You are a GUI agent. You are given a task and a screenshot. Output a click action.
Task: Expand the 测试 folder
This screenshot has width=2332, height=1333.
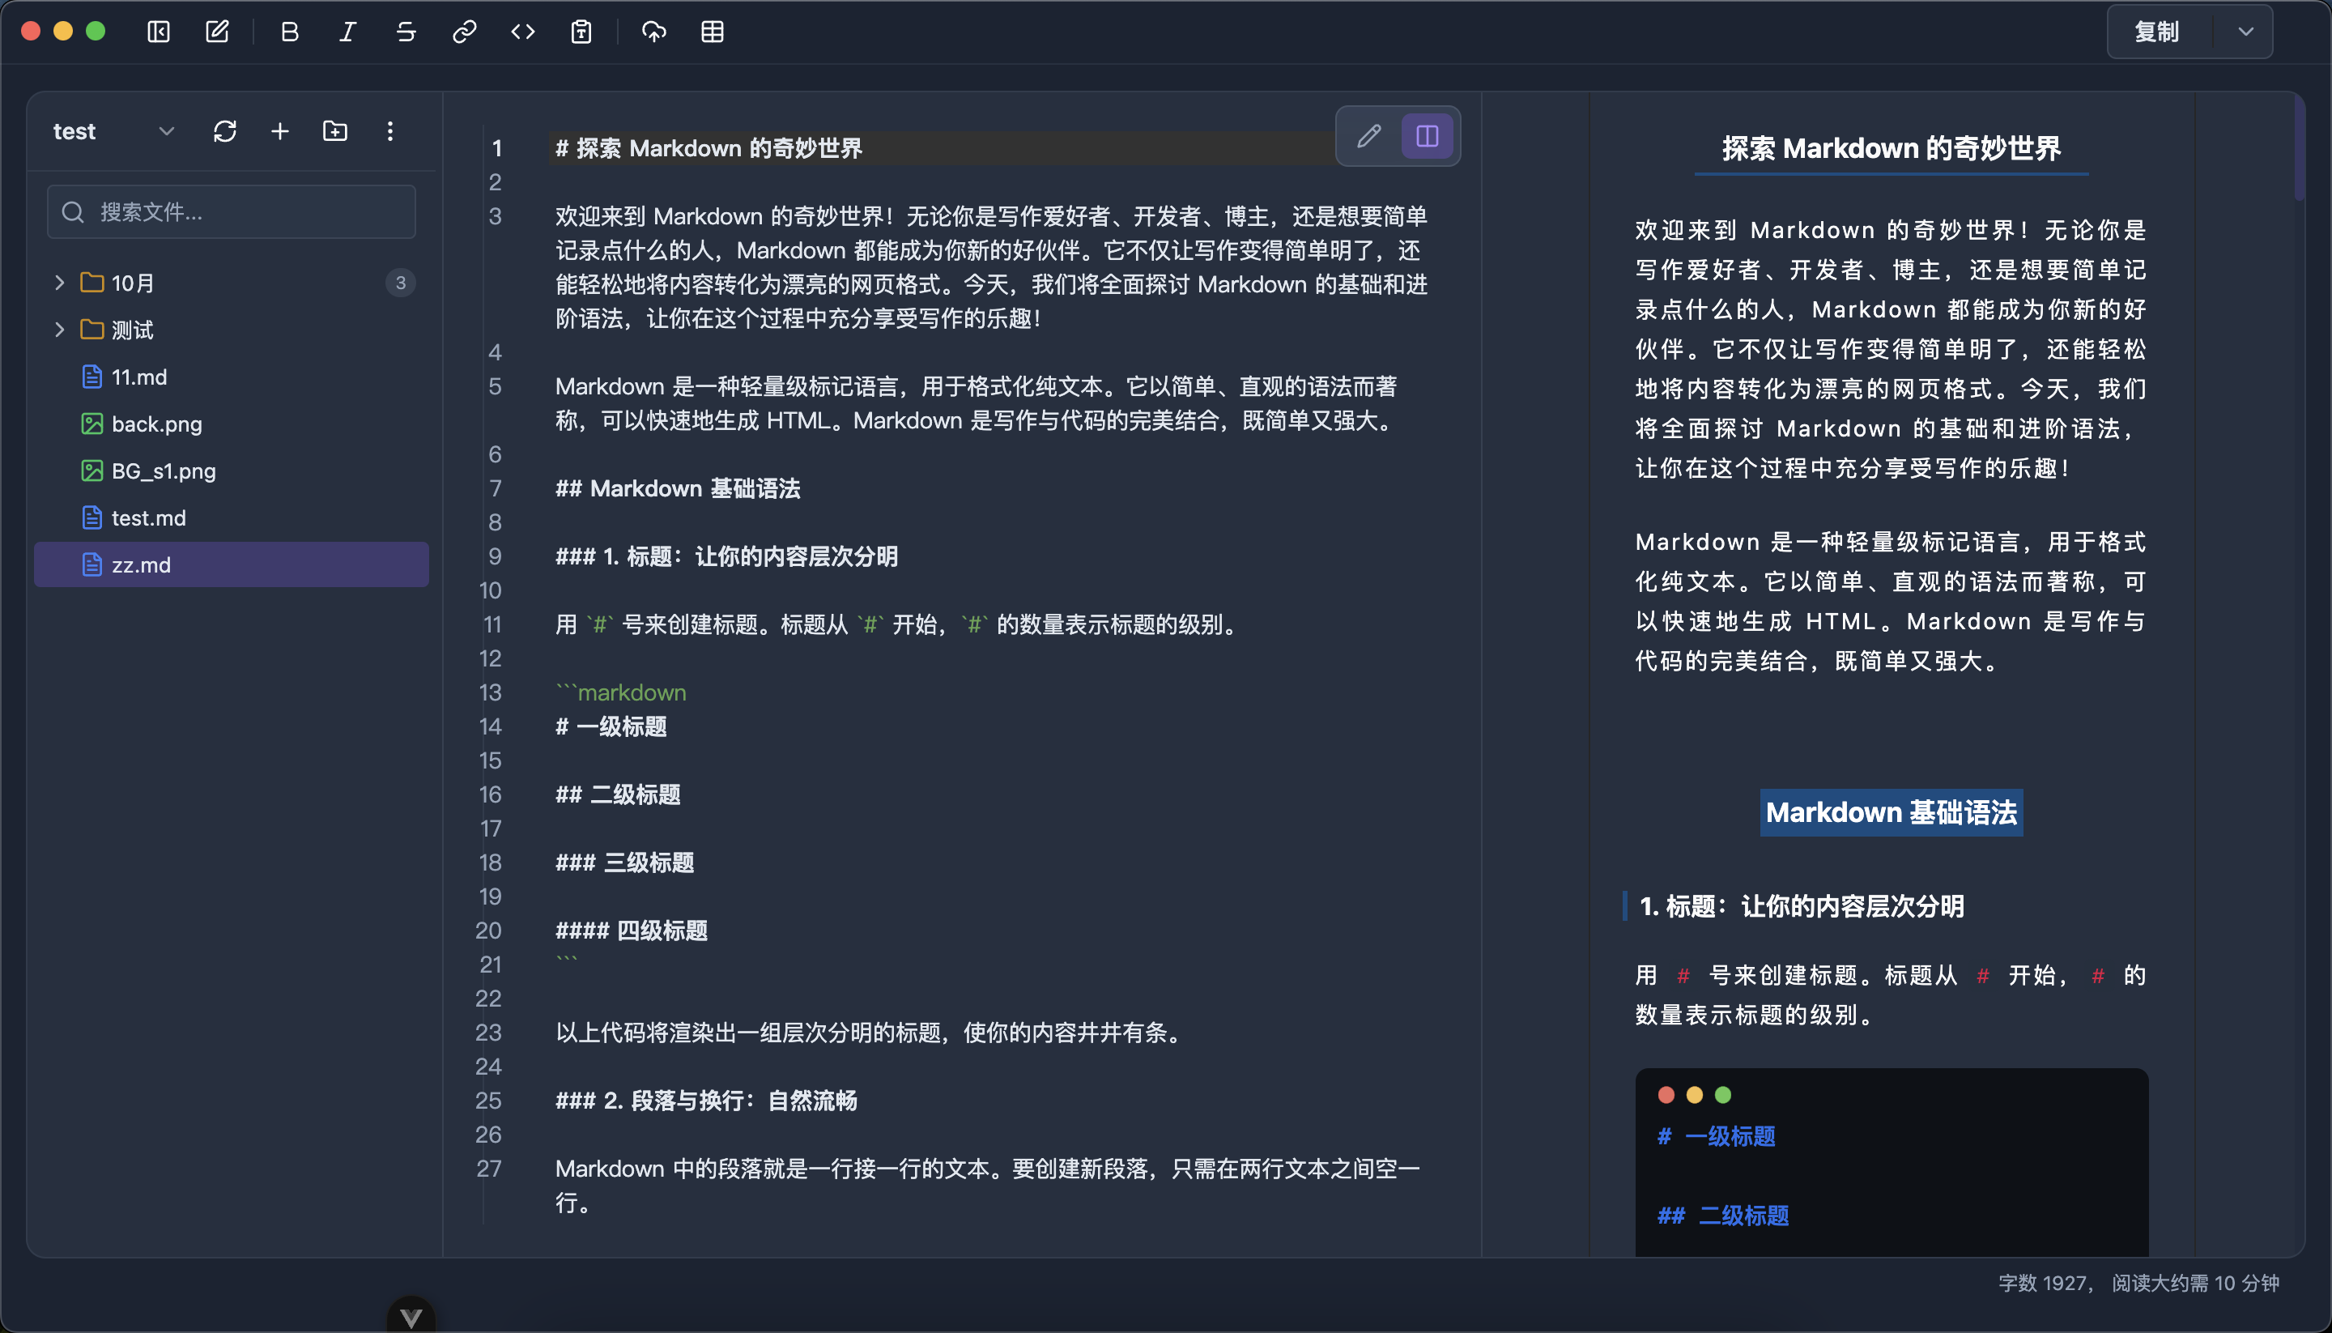click(x=59, y=330)
